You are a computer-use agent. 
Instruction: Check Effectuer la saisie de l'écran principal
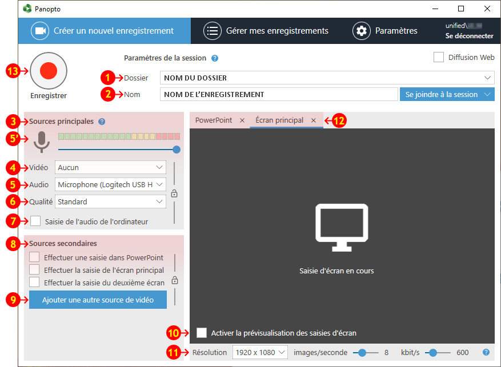[x=34, y=269]
